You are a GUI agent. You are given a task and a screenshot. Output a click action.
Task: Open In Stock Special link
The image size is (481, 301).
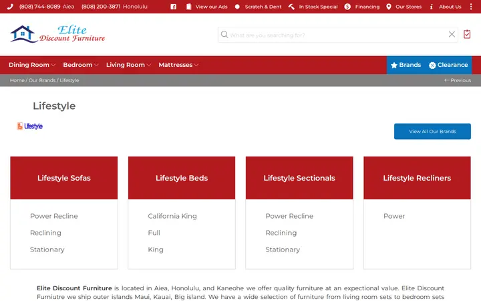tap(318, 7)
